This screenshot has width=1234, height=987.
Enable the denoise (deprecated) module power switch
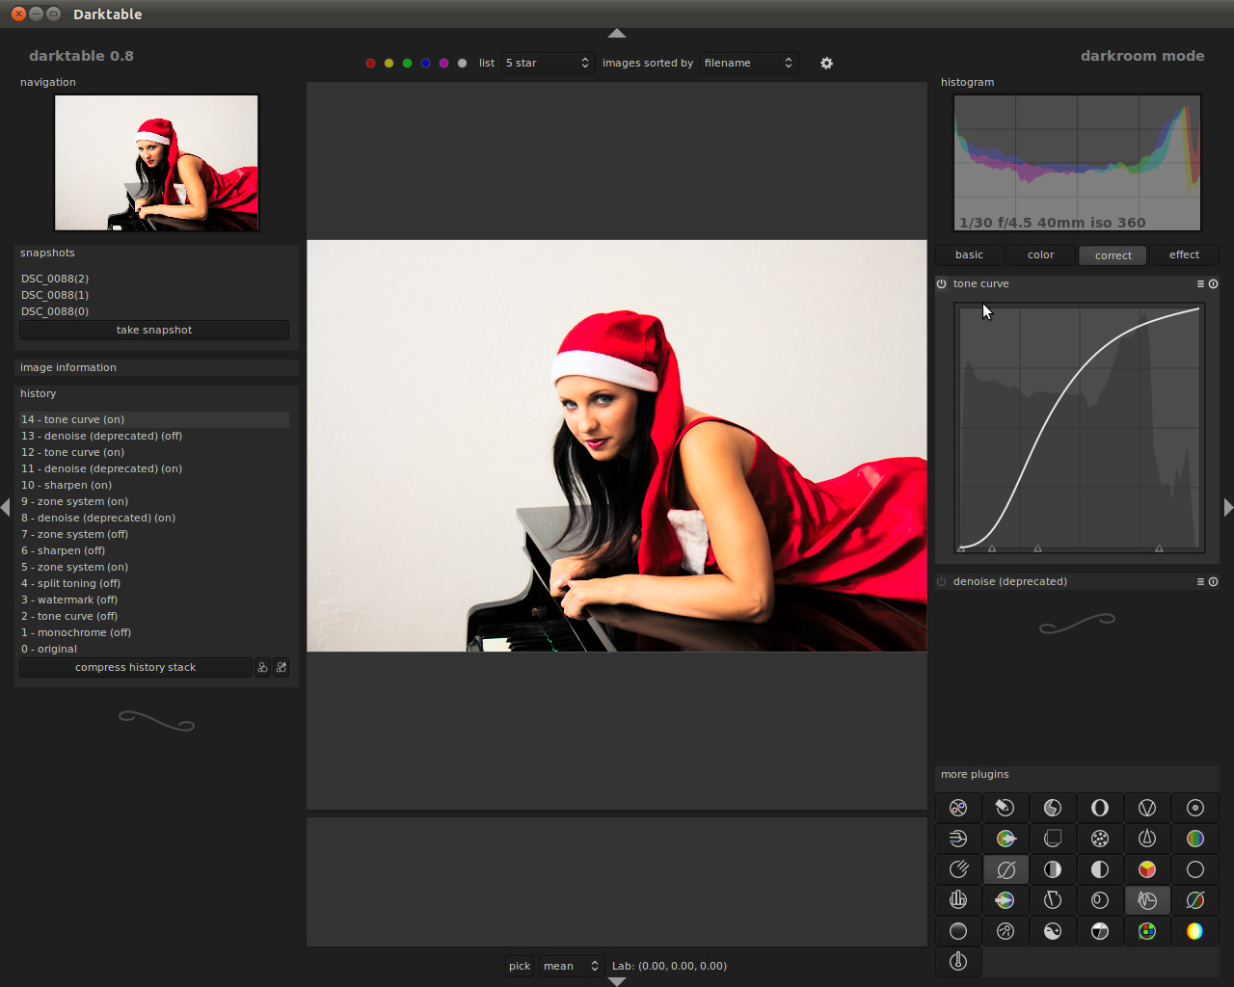click(x=942, y=582)
